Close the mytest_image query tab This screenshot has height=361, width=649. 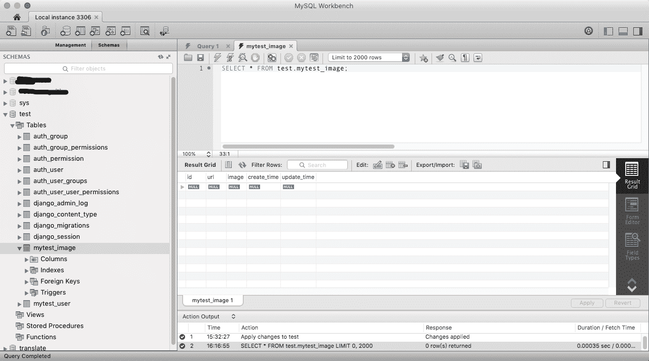[292, 46]
